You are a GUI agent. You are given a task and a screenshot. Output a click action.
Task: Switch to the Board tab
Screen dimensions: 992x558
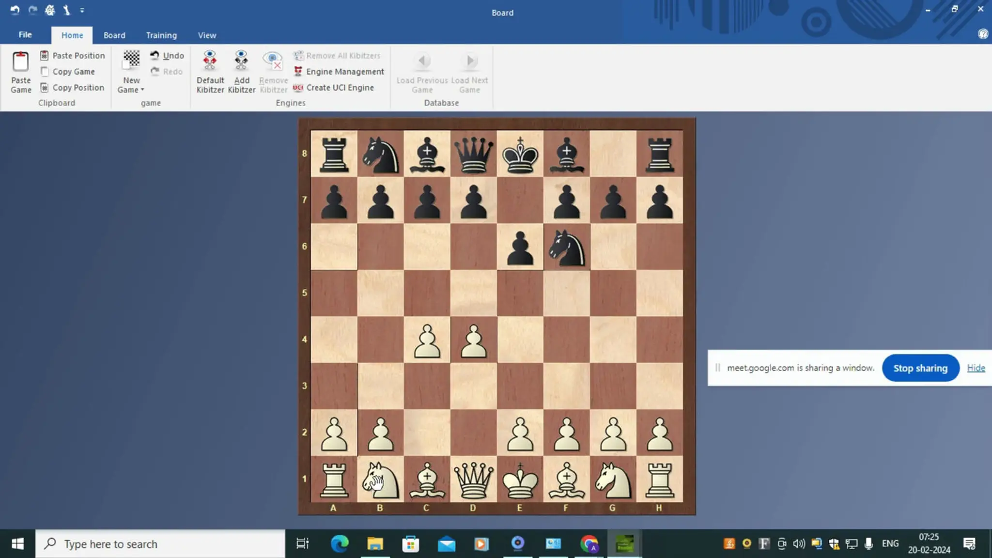[114, 35]
